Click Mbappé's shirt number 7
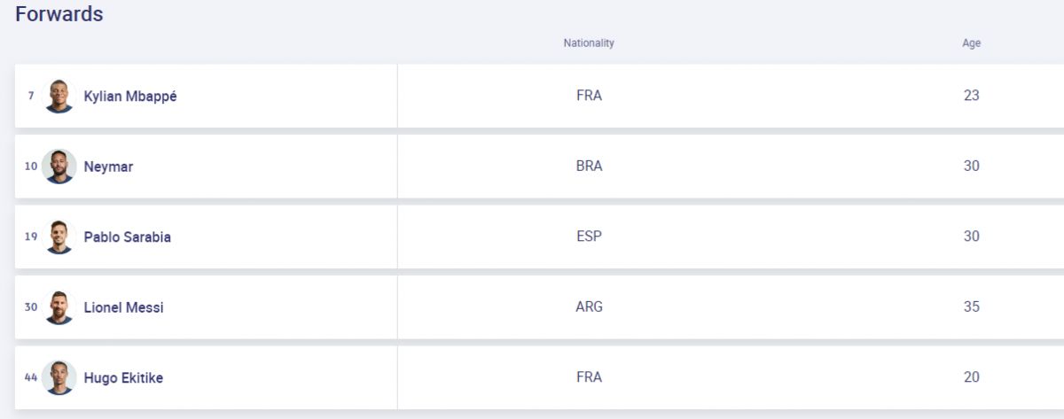Screen dimensions: 1064x419 point(31,96)
